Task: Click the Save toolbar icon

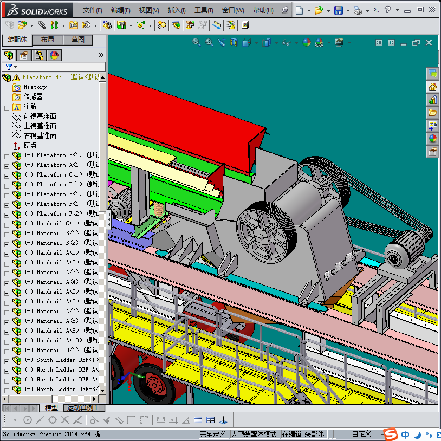Action: point(339,10)
